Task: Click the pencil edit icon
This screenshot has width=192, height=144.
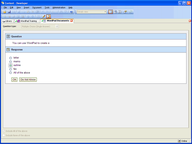Action: [x=44, y=16]
